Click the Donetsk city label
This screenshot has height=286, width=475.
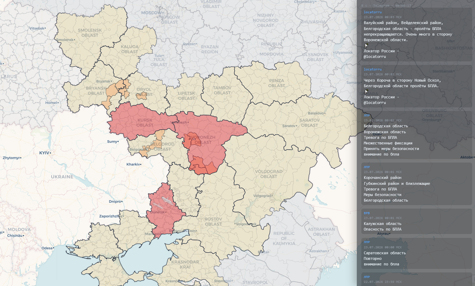158,212
